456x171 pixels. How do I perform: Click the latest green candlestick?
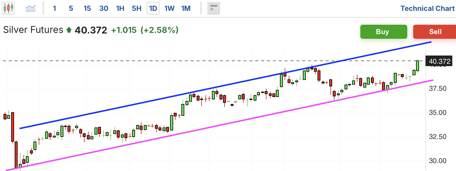click(418, 66)
